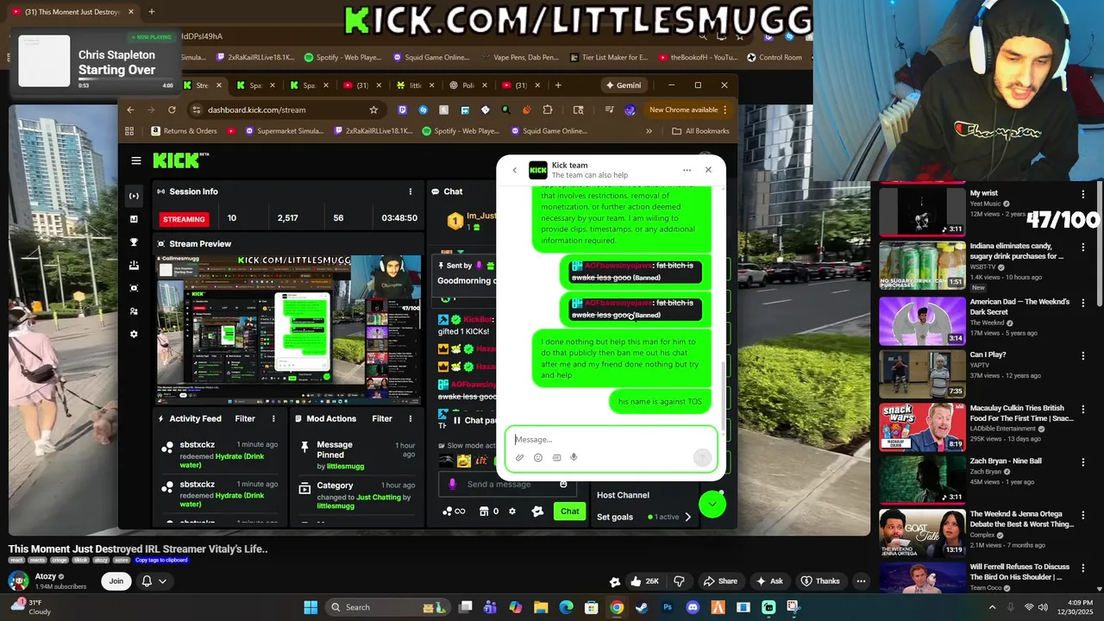1104x621 pixels.
Task: Open Filter in the Mod Actions panel
Action: coord(382,418)
